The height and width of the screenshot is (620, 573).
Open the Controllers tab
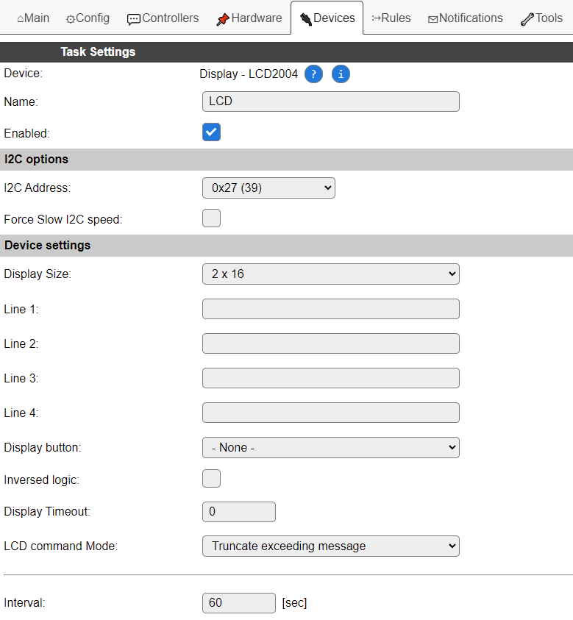[x=163, y=18]
